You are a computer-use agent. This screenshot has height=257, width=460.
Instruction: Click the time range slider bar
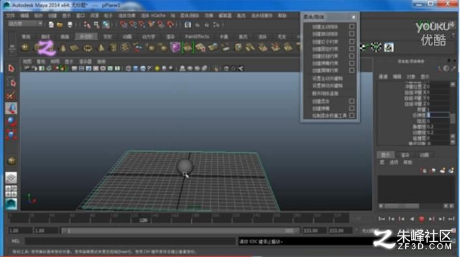[x=179, y=231]
